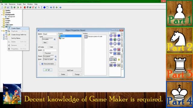This screenshot has height=108, width=193.
Task: Open the File menu
Action: (x=2, y=4)
